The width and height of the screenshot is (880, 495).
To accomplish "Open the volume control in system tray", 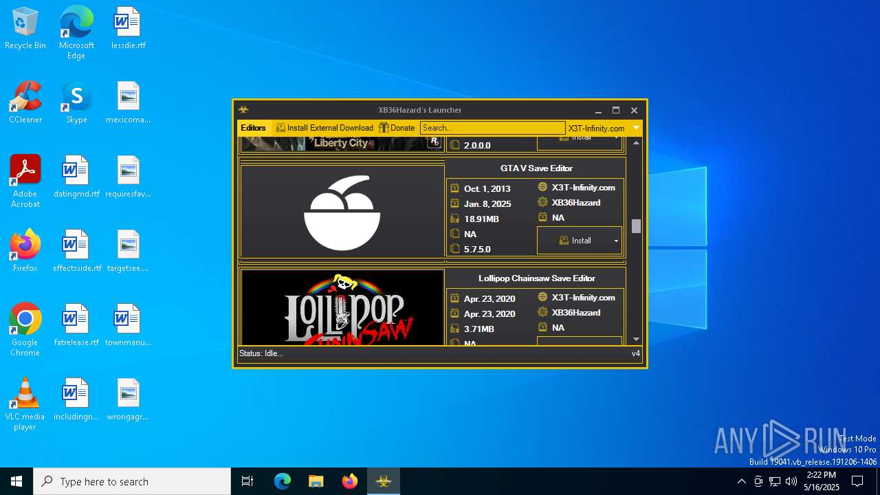I will pyautogui.click(x=791, y=481).
